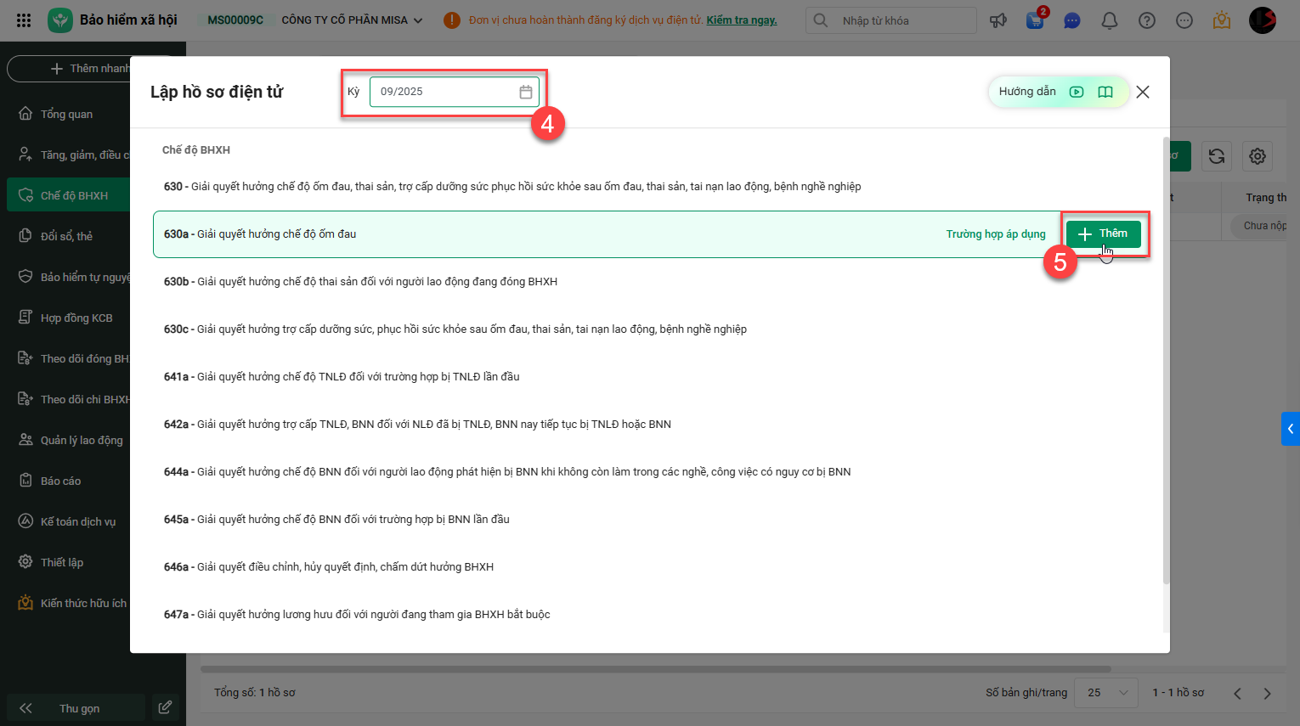The image size is (1300, 726).
Task: Open the gear settings icon in background page
Action: point(1258,156)
